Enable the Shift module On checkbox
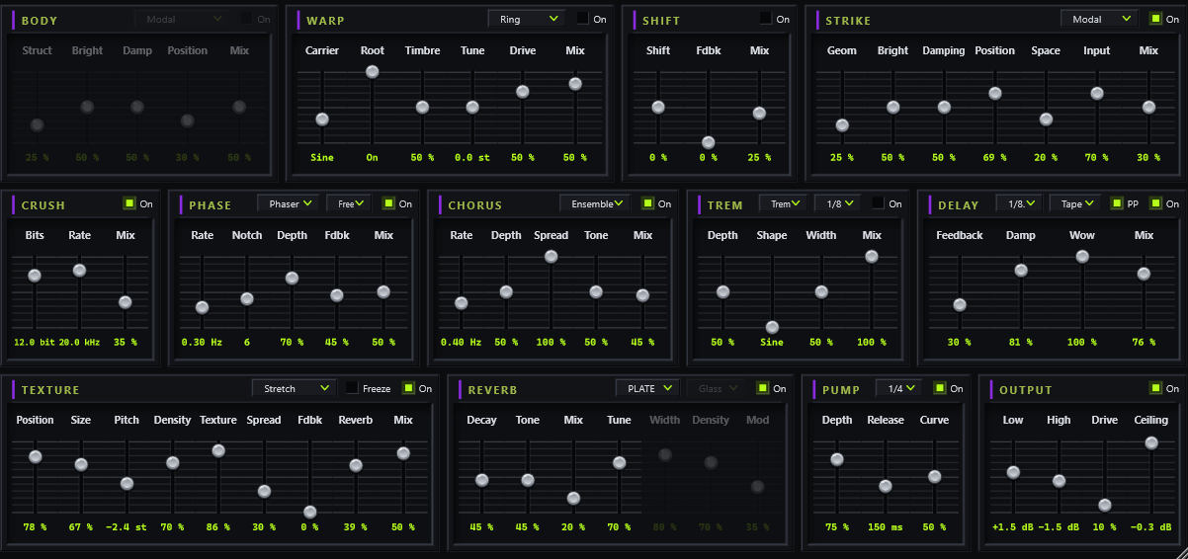Image resolution: width=1188 pixels, height=559 pixels. click(766, 19)
